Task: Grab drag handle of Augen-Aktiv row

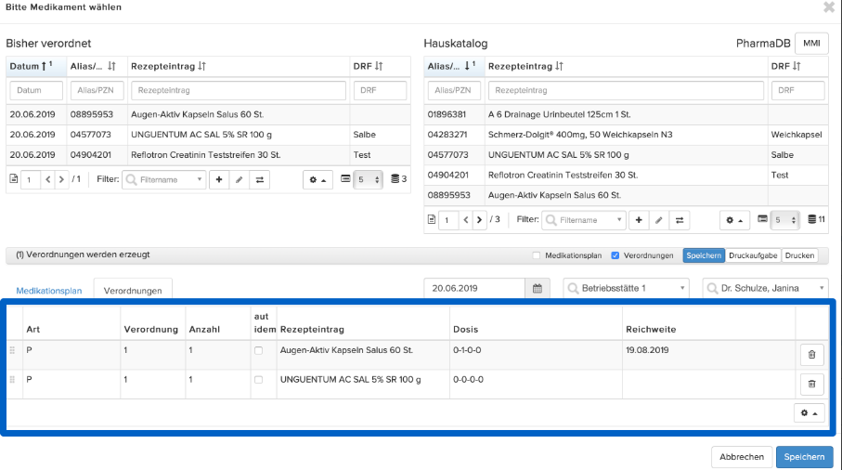Action: (x=12, y=350)
